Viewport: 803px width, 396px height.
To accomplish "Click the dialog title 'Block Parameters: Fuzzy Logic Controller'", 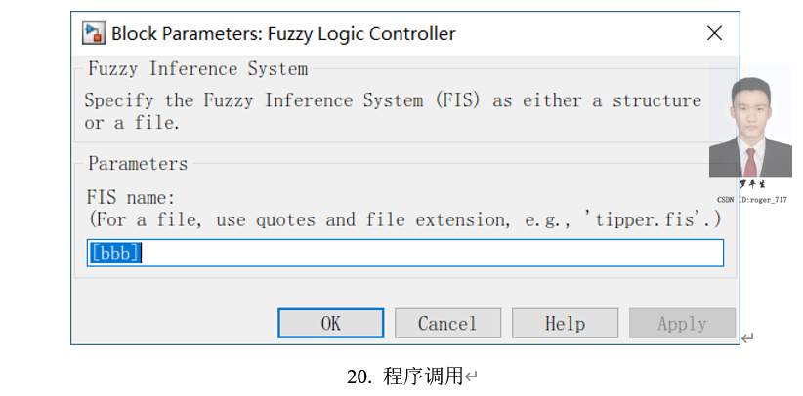I will pos(283,33).
